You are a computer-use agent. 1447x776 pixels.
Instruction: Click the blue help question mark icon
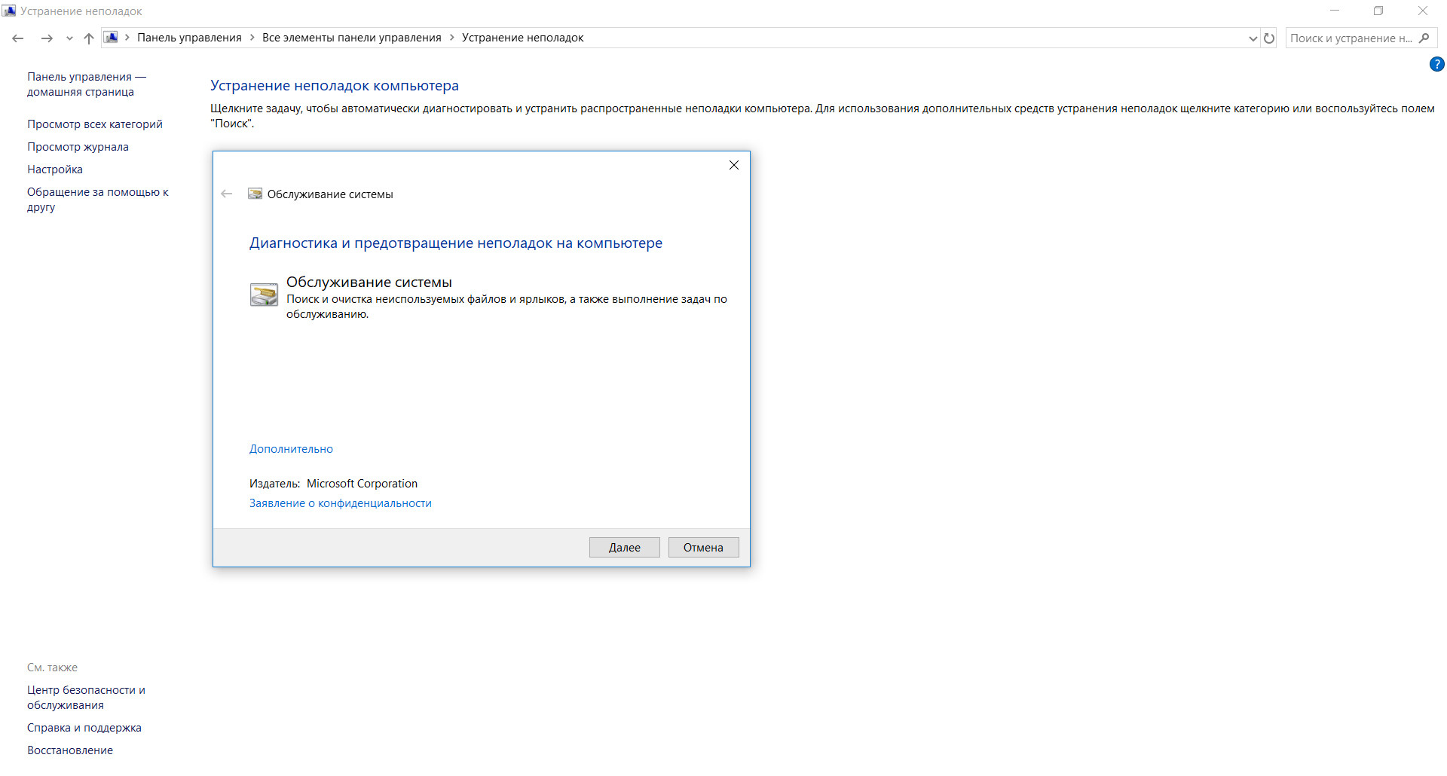click(1436, 65)
